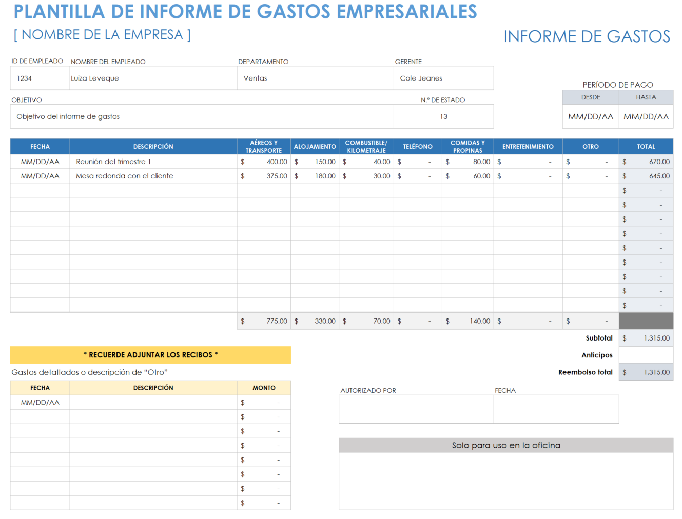Image resolution: width=682 pixels, height=519 pixels.
Task: Select the DESDE date cell under Período de pago
Action: [x=591, y=116]
